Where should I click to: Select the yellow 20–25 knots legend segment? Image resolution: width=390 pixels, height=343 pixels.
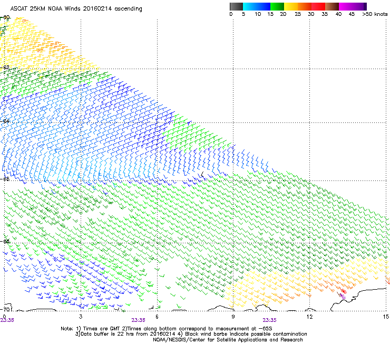click(291, 6)
